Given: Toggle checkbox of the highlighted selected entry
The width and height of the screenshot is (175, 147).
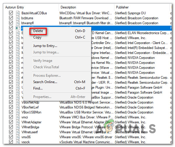Looking at the screenshot, I should click(x=11, y=28).
